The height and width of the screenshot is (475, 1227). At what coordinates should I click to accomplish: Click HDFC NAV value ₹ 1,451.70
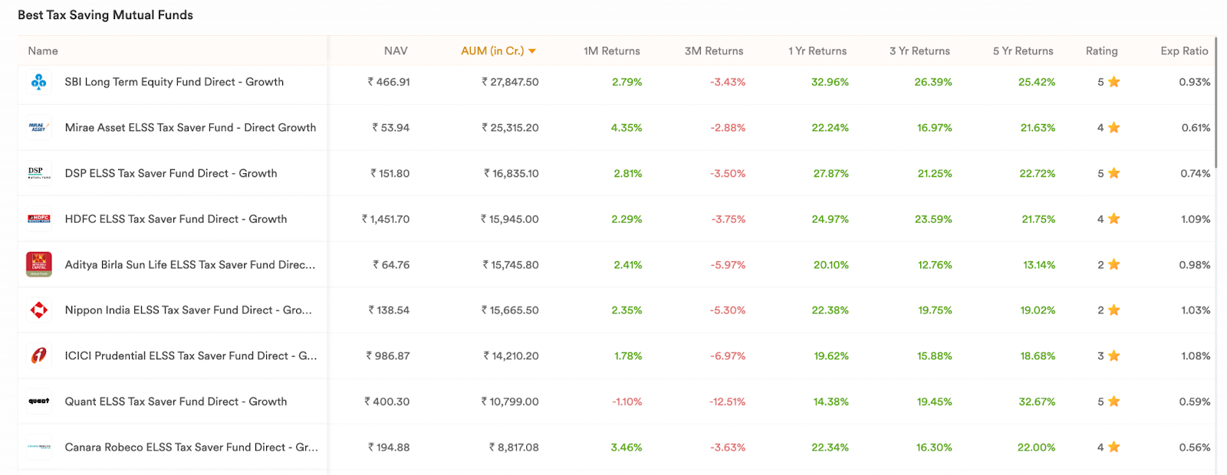coord(386,219)
